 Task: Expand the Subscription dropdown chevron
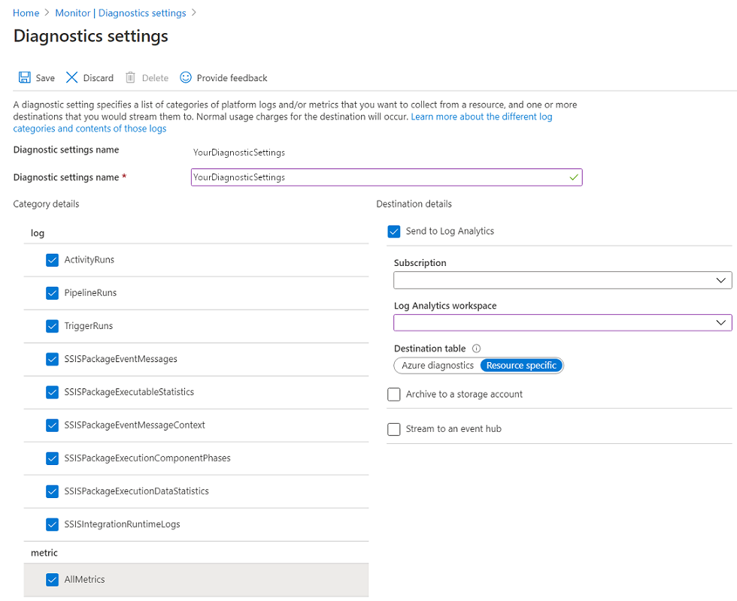[x=722, y=279]
